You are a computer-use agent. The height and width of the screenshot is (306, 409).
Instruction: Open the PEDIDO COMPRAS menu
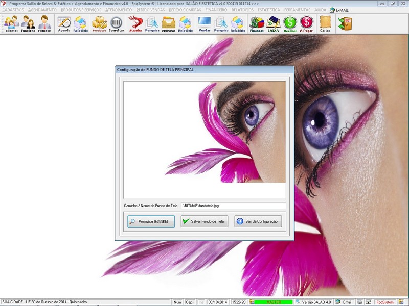pyautogui.click(x=185, y=10)
